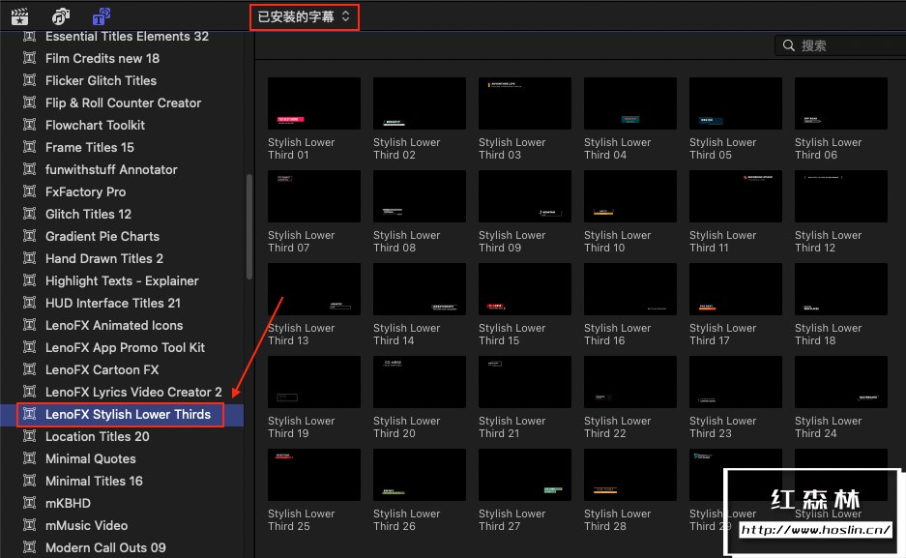The height and width of the screenshot is (558, 906).
Task: Click title icon beside Gradient Pie Charts
Action: [x=29, y=236]
